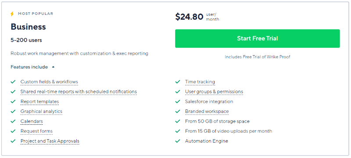Click checkmark icon beside Custom fields & workflows
Screen dimensions: 351x158
13,82
